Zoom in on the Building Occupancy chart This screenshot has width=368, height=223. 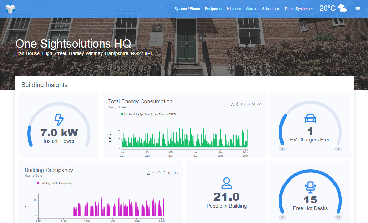(159, 173)
